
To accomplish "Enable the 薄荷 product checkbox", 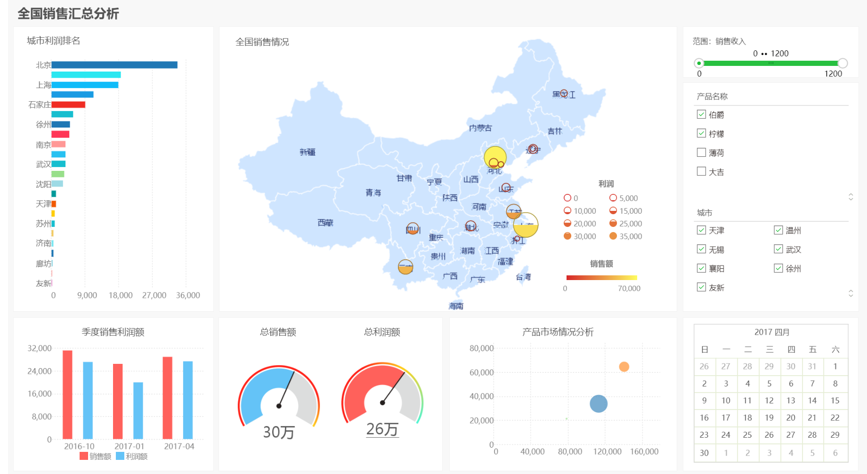I will point(701,152).
